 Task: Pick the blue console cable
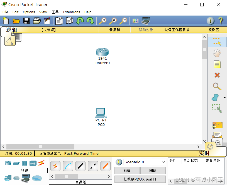click(x=68, y=166)
